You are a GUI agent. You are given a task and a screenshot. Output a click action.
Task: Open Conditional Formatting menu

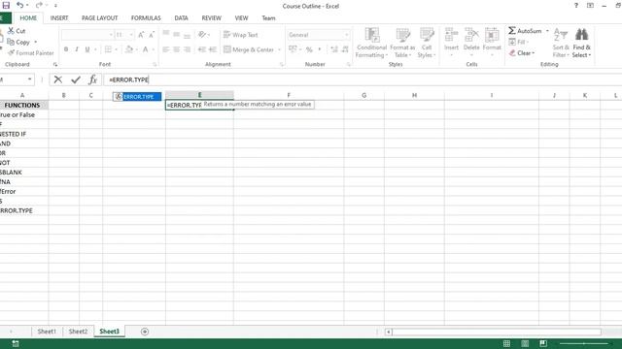[x=371, y=43]
